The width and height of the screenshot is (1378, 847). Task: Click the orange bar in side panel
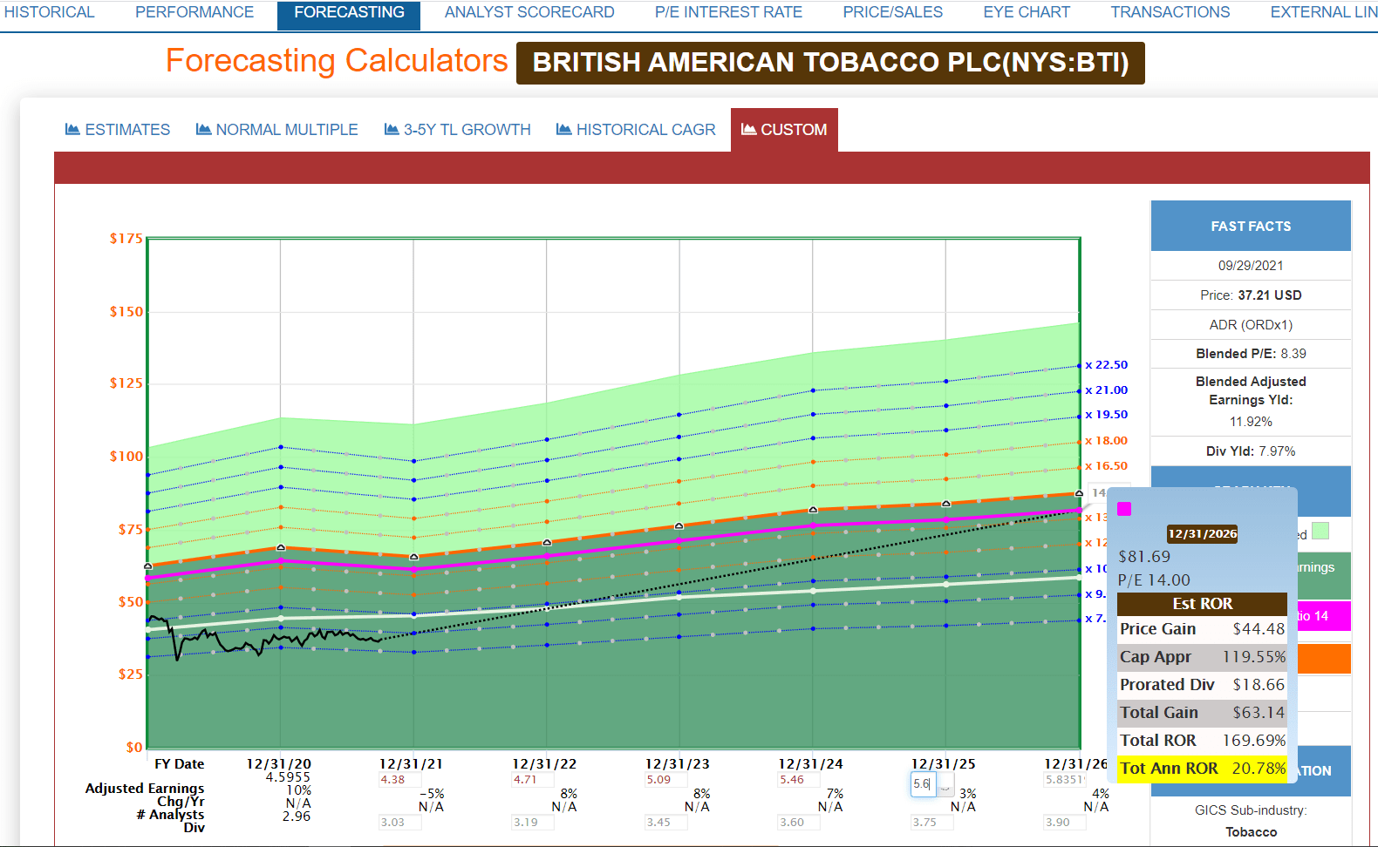pos(1324,660)
